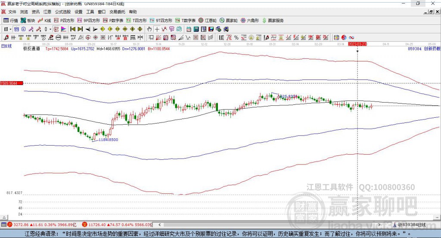Viewport: 441px width, 238px height.
Task: Open 赢家服务 dollar-sign service
Action: click(273, 21)
